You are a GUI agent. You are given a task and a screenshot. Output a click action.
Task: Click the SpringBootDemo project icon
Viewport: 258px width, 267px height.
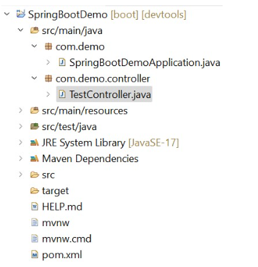(20, 14)
